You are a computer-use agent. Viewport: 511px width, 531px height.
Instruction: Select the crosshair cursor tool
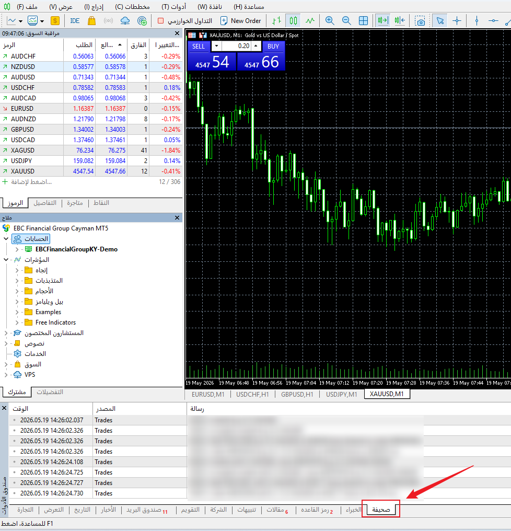pos(457,21)
